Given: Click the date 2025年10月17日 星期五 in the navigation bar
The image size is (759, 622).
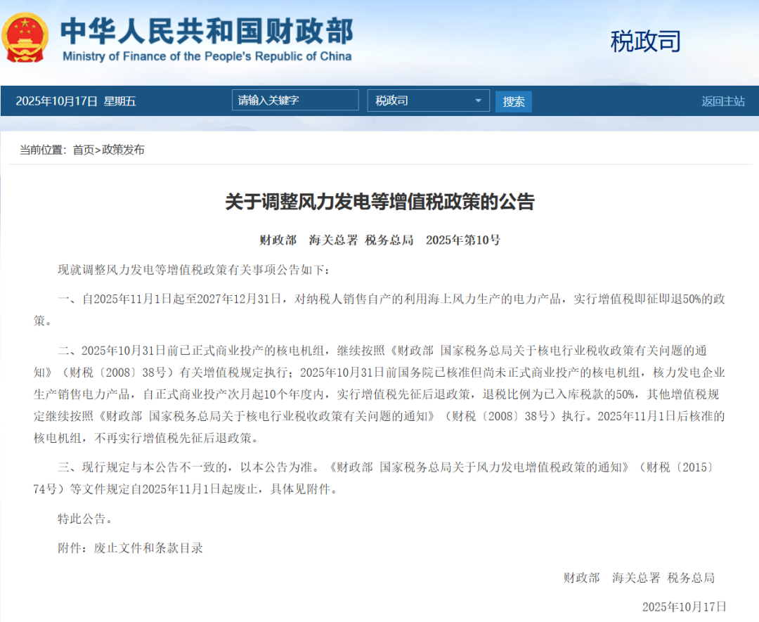Looking at the screenshot, I should [76, 101].
